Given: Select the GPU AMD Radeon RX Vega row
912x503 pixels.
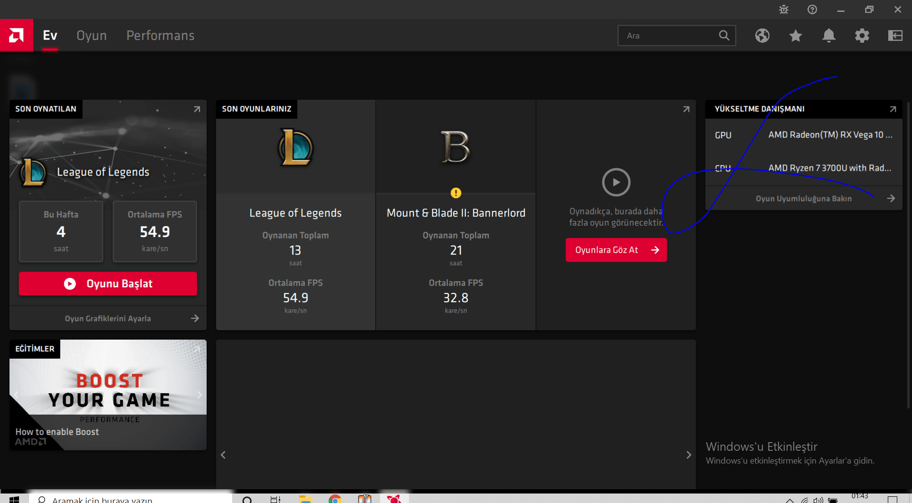Looking at the screenshot, I should pyautogui.click(x=804, y=135).
